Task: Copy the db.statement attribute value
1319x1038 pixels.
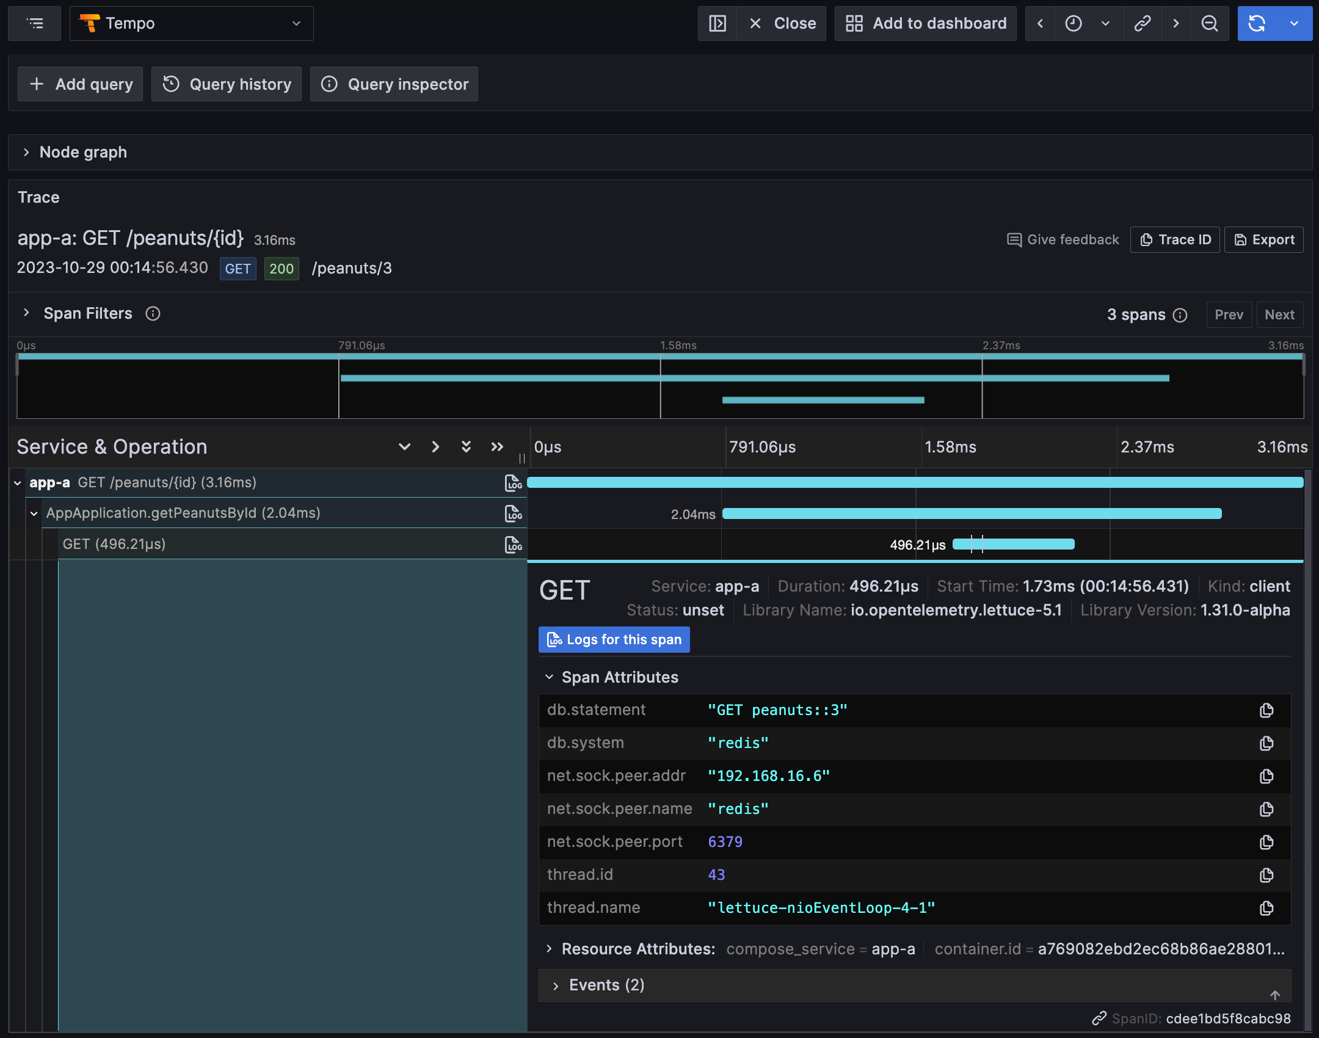Action: click(x=1266, y=710)
